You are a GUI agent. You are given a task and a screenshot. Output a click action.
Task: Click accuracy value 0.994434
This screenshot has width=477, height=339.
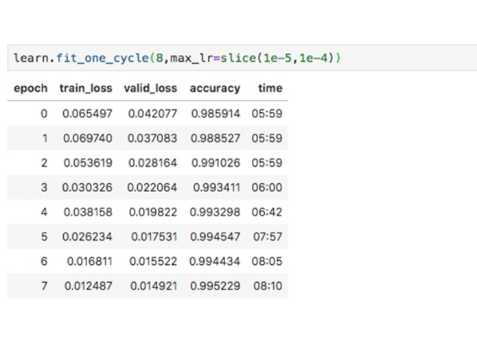point(215,261)
